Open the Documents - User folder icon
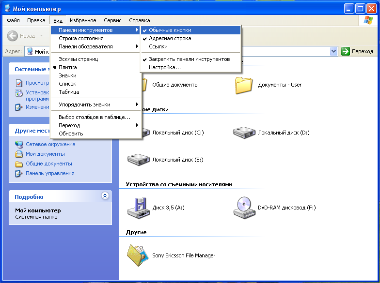380x283 pixels. (243, 85)
